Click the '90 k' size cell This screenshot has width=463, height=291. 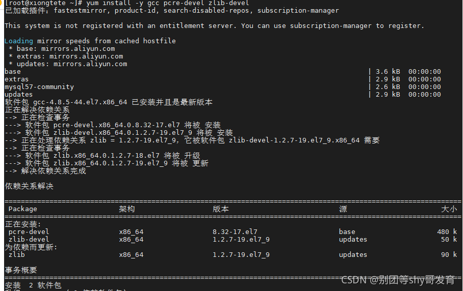tap(449, 255)
